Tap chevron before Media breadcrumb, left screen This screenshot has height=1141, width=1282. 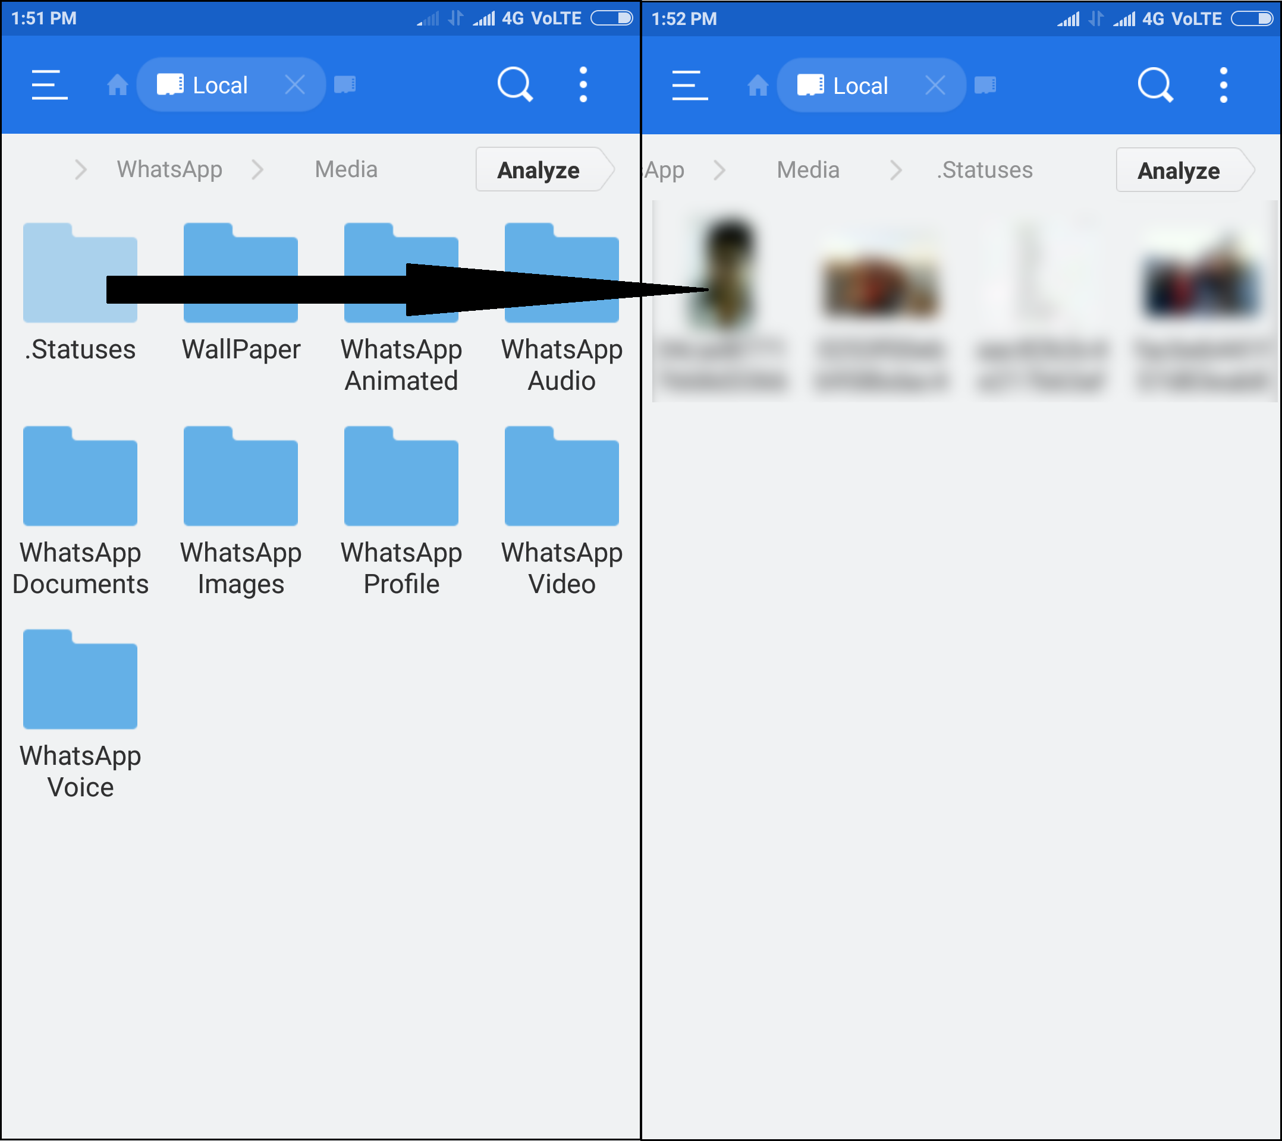click(x=257, y=169)
